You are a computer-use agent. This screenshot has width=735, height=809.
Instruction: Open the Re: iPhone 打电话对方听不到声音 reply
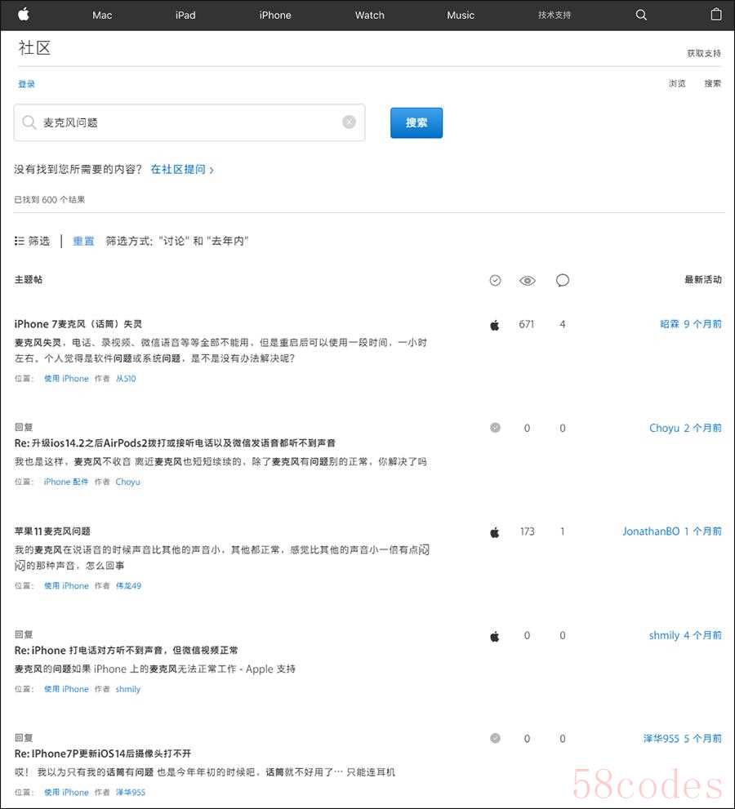(x=127, y=650)
